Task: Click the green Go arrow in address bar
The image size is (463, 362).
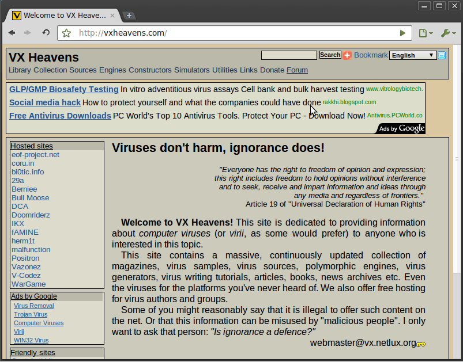Action: pyautogui.click(x=402, y=33)
